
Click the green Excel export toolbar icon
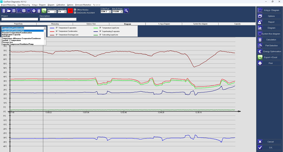point(44,11)
